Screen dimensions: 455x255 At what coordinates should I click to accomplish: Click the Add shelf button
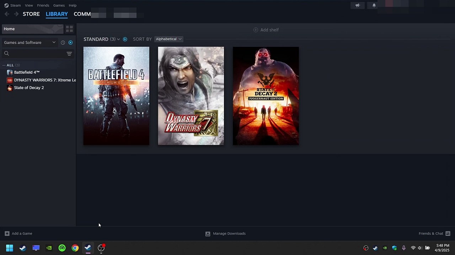tap(266, 30)
